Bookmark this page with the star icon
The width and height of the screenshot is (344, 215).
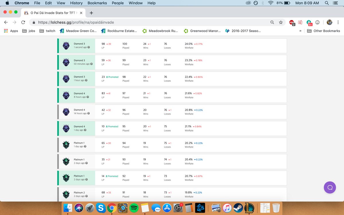click(281, 22)
